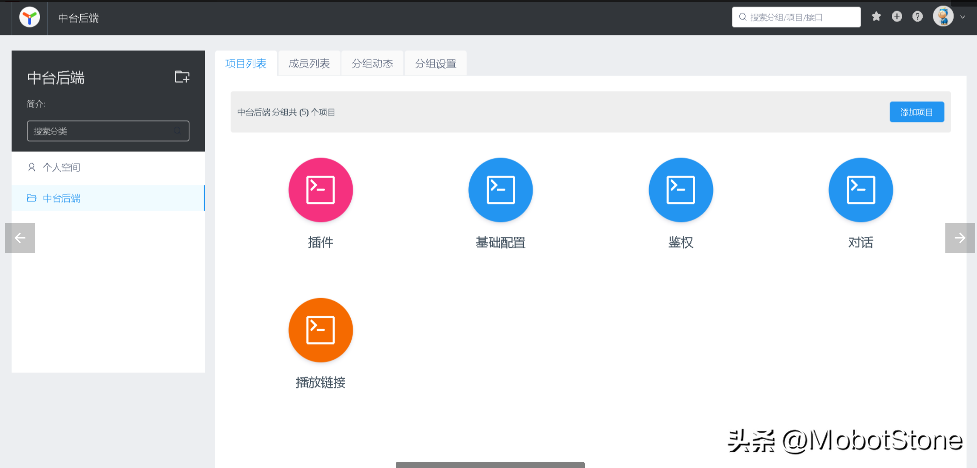Click the star favorites icon

click(876, 17)
